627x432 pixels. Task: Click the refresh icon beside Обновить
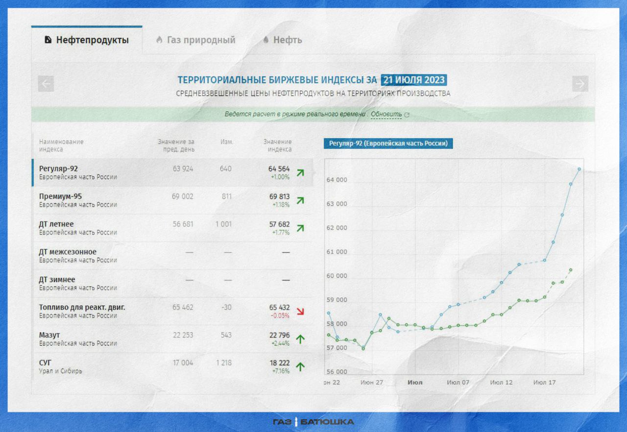pos(407,115)
